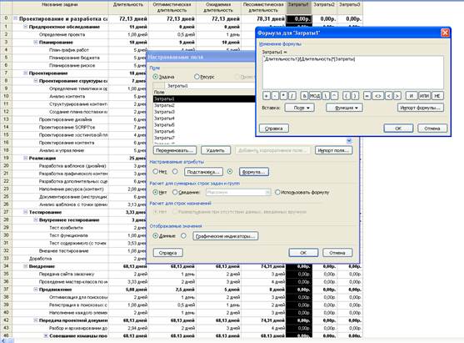Image resolution: width=464 pixels, height=343 pixels.
Task: Open the Формула button in custom fields
Action: tap(254, 172)
